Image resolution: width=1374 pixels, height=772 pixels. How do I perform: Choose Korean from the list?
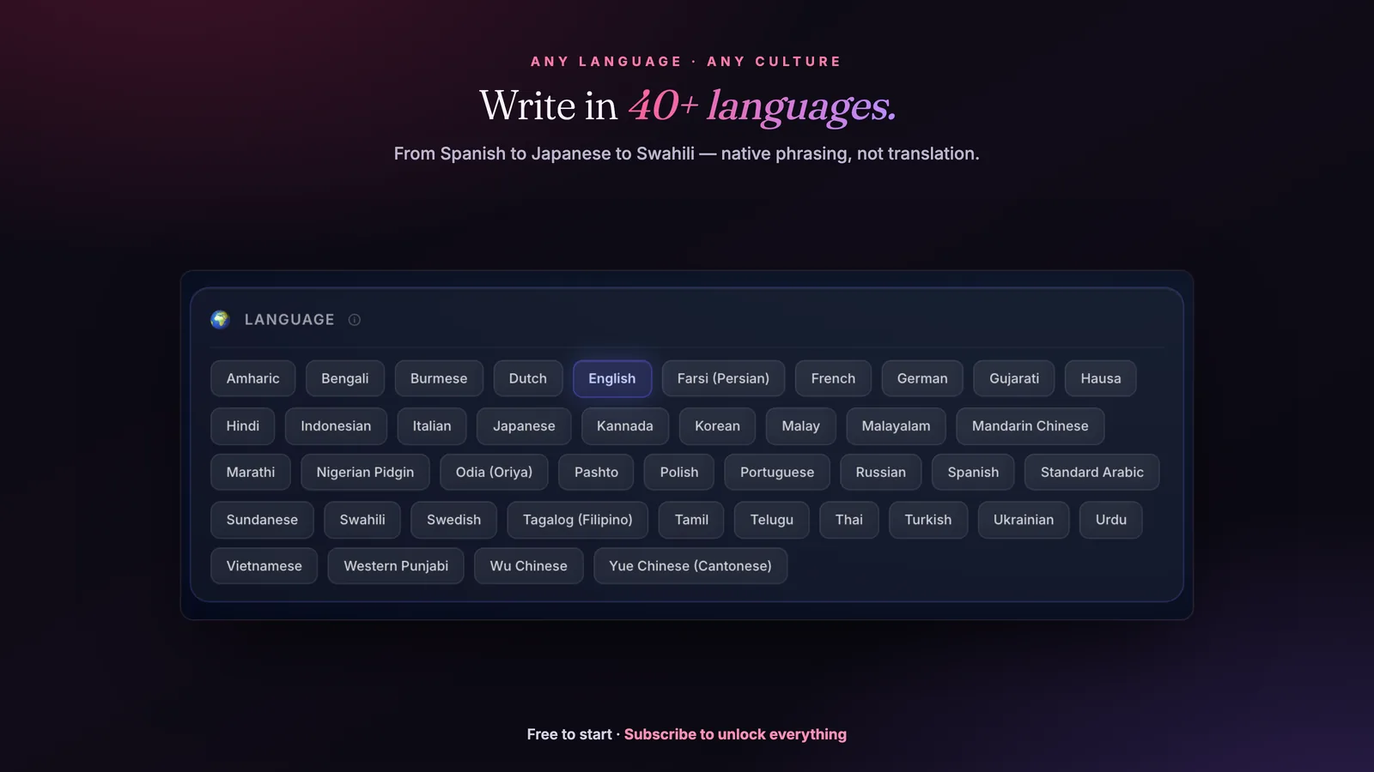717,425
